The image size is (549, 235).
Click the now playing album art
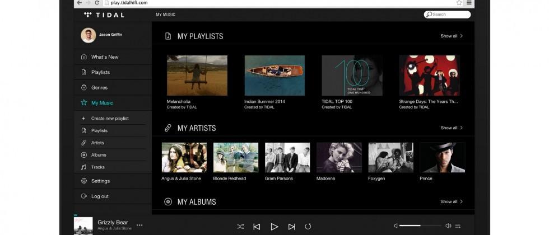(83, 226)
